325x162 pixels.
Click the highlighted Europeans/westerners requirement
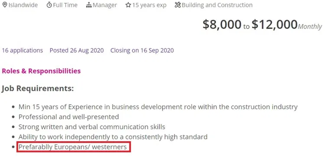pyautogui.click(x=74, y=147)
